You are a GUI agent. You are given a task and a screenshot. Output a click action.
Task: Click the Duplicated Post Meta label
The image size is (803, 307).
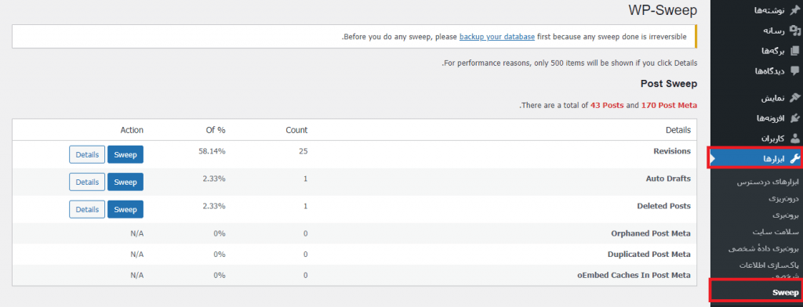point(649,255)
